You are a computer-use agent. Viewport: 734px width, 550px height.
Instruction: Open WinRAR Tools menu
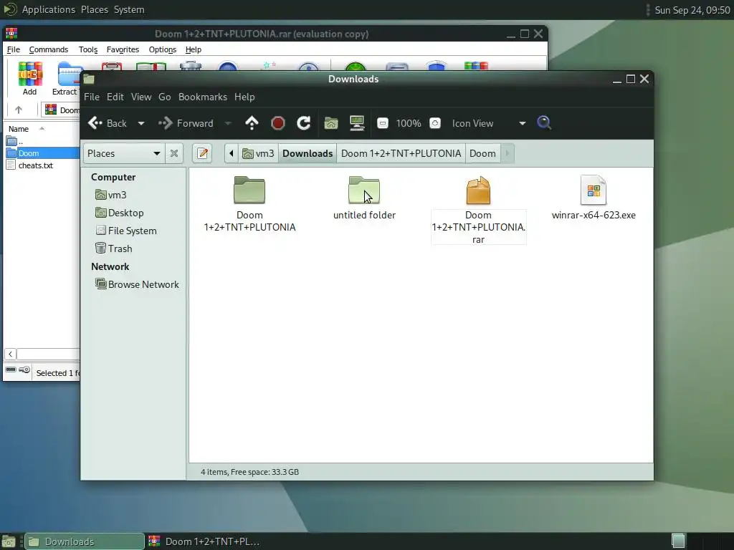point(88,49)
